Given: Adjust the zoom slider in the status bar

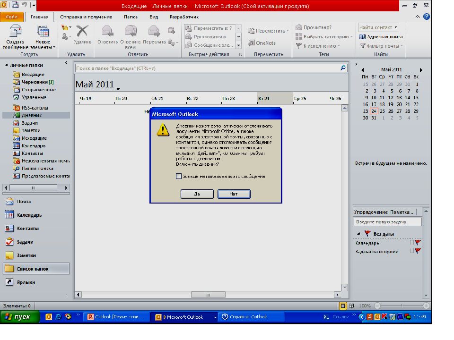Looking at the screenshot, I should click(x=402, y=306).
